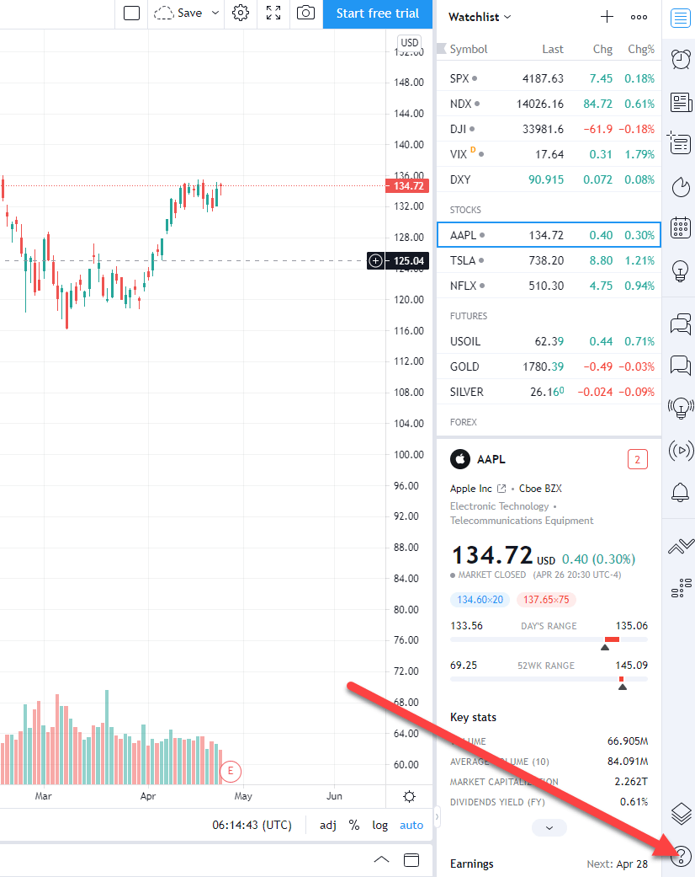Toggle percentage scale with the % button

(353, 825)
